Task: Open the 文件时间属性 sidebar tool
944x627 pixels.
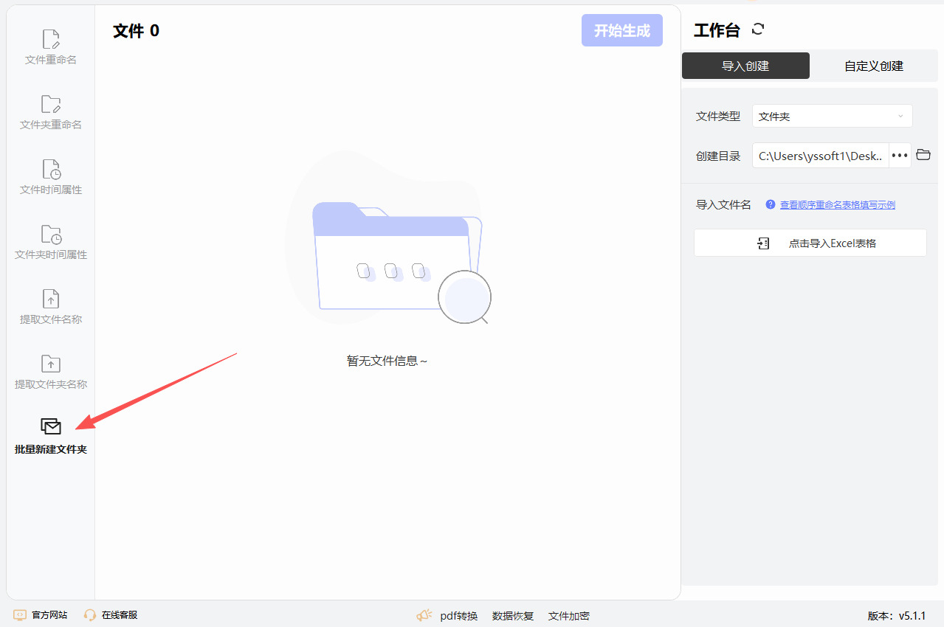Action: click(x=51, y=177)
